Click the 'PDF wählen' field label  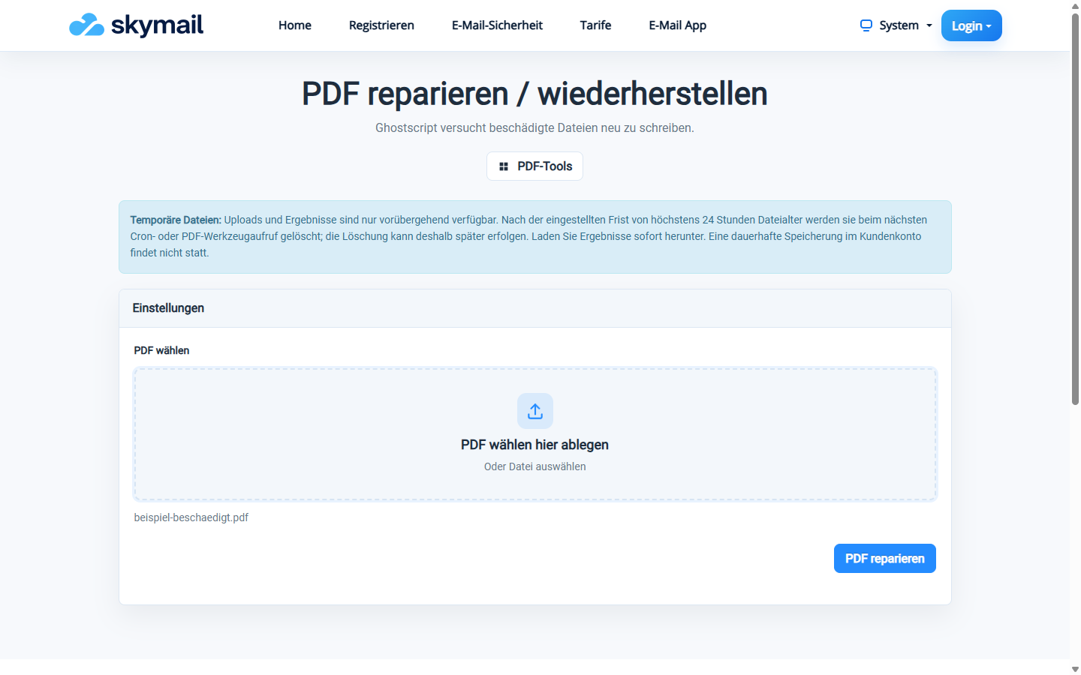click(161, 350)
